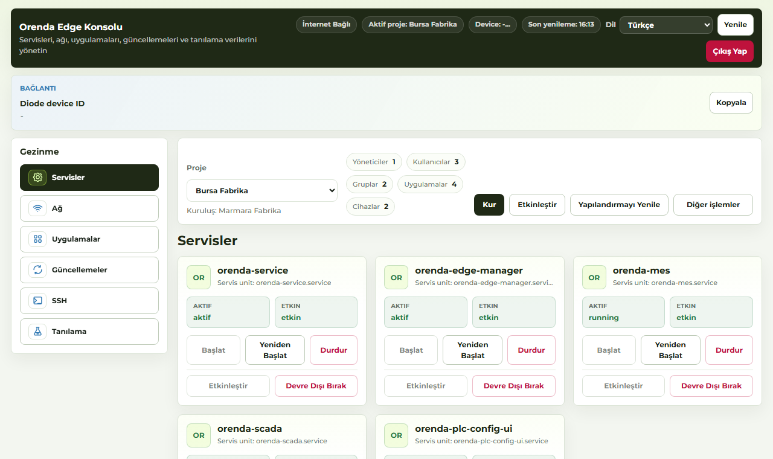This screenshot has height=459, width=773.
Task: Switch to the Uygulamalar section
Action: pyautogui.click(x=89, y=239)
